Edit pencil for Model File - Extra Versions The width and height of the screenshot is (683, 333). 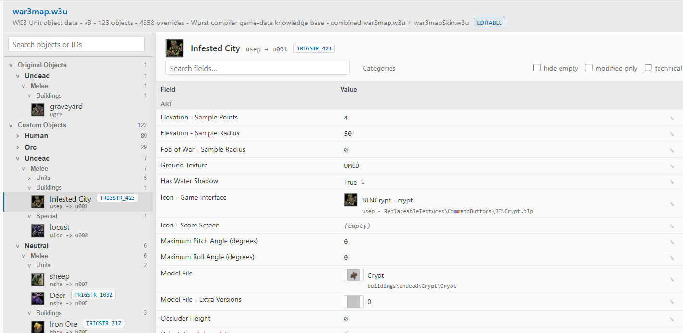(672, 302)
